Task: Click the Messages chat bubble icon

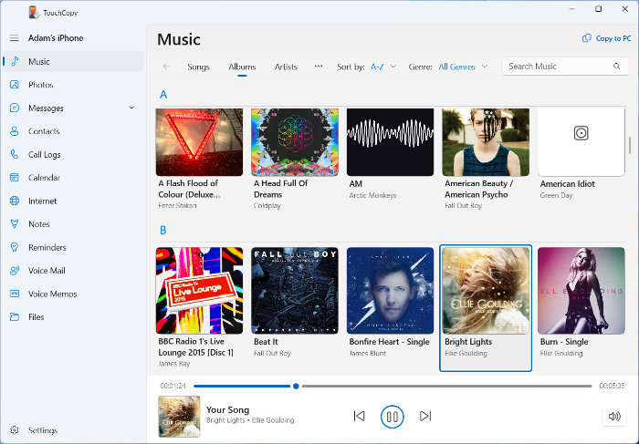Action: [15, 108]
